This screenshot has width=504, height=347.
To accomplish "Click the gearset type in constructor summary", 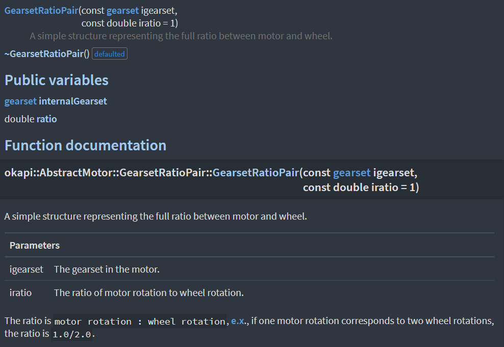I will (122, 11).
